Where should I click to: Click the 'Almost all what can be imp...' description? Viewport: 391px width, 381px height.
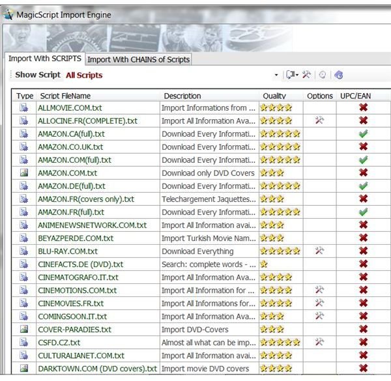209,343
